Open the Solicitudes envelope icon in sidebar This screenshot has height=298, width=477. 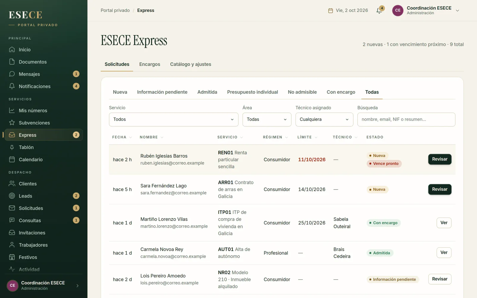point(12,208)
